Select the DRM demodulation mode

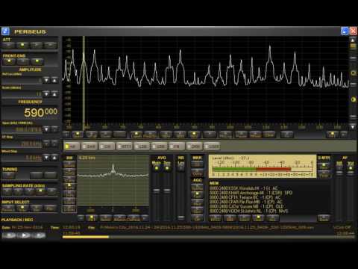tap(194, 146)
